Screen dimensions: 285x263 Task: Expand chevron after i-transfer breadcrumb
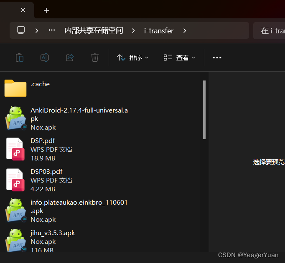(185, 30)
